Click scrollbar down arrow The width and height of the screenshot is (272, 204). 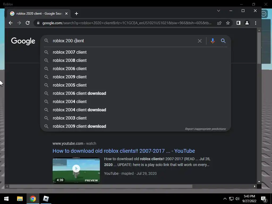click(x=259, y=182)
